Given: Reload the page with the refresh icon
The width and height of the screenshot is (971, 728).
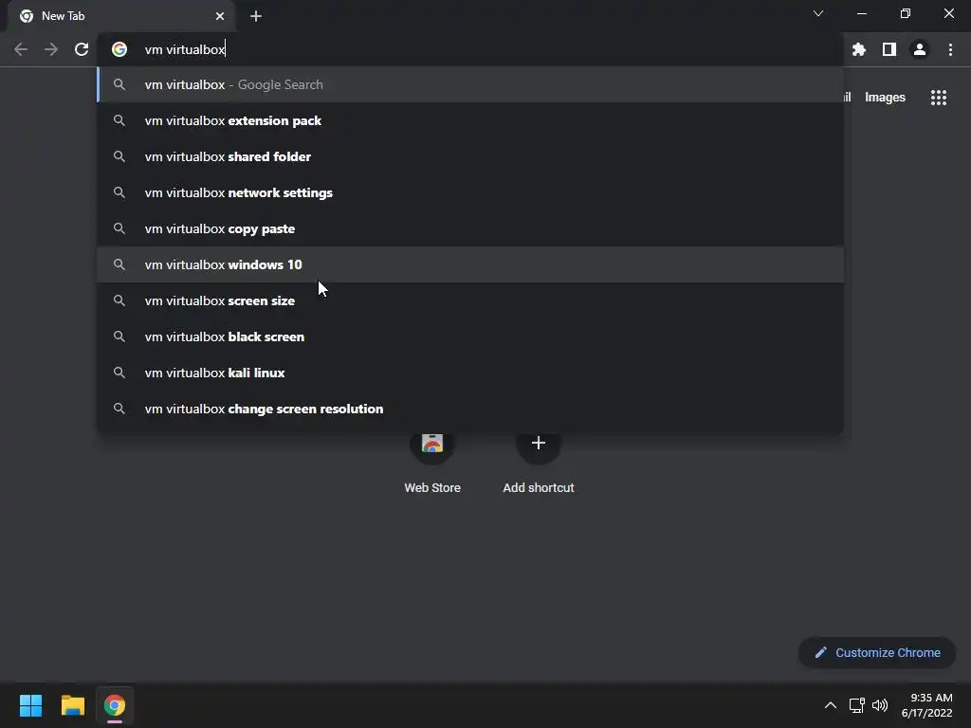Looking at the screenshot, I should (82, 49).
